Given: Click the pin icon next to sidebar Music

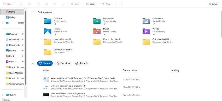Looking at the screenshot, I should tap(22, 56).
